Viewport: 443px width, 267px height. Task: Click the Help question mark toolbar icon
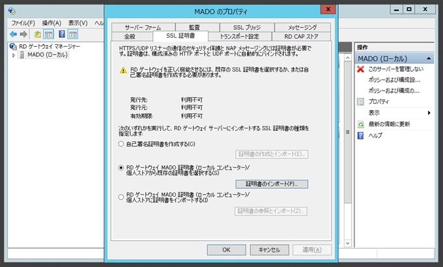pos(62,34)
